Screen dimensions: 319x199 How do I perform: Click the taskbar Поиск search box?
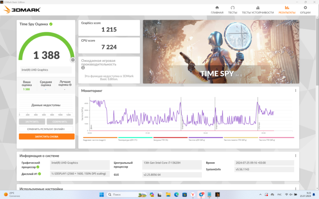[x=126, y=195]
